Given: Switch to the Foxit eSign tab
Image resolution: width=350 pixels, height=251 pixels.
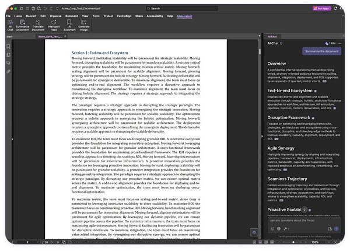Looking at the screenshot, I should (x=124, y=16).
